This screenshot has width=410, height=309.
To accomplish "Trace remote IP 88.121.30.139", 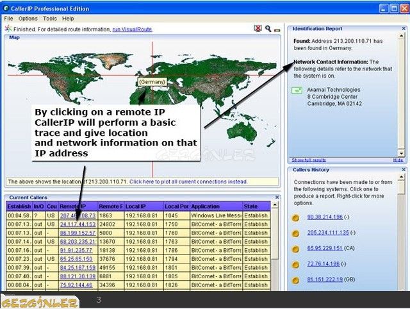I will (x=78, y=276).
